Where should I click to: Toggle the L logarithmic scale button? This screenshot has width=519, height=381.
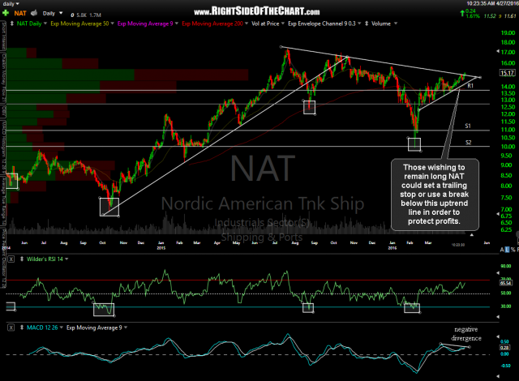click(x=507, y=250)
